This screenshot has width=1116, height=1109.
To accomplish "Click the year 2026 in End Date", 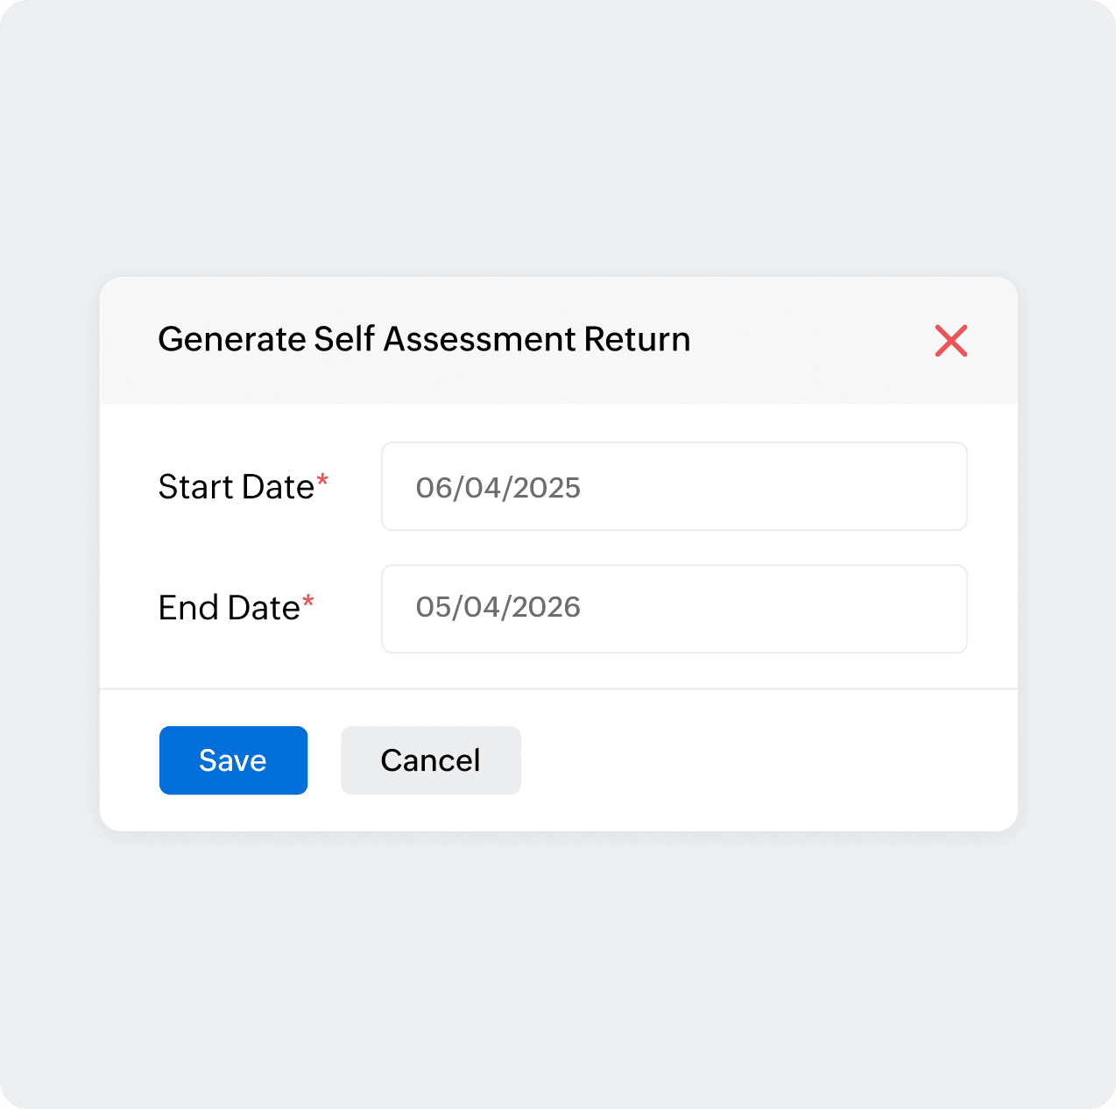I will [547, 607].
